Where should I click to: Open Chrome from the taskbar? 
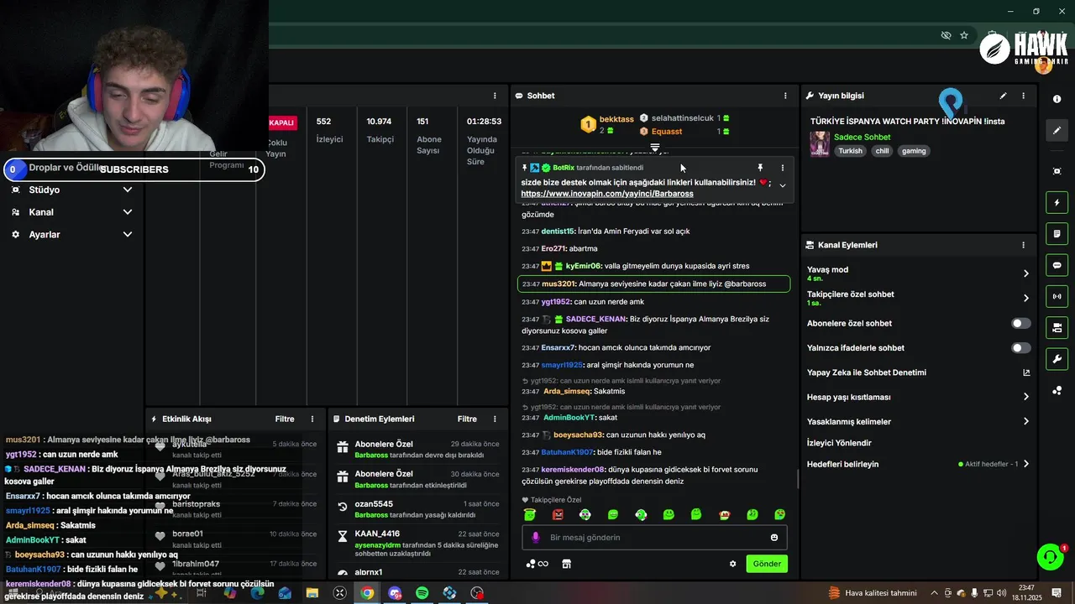point(367,593)
